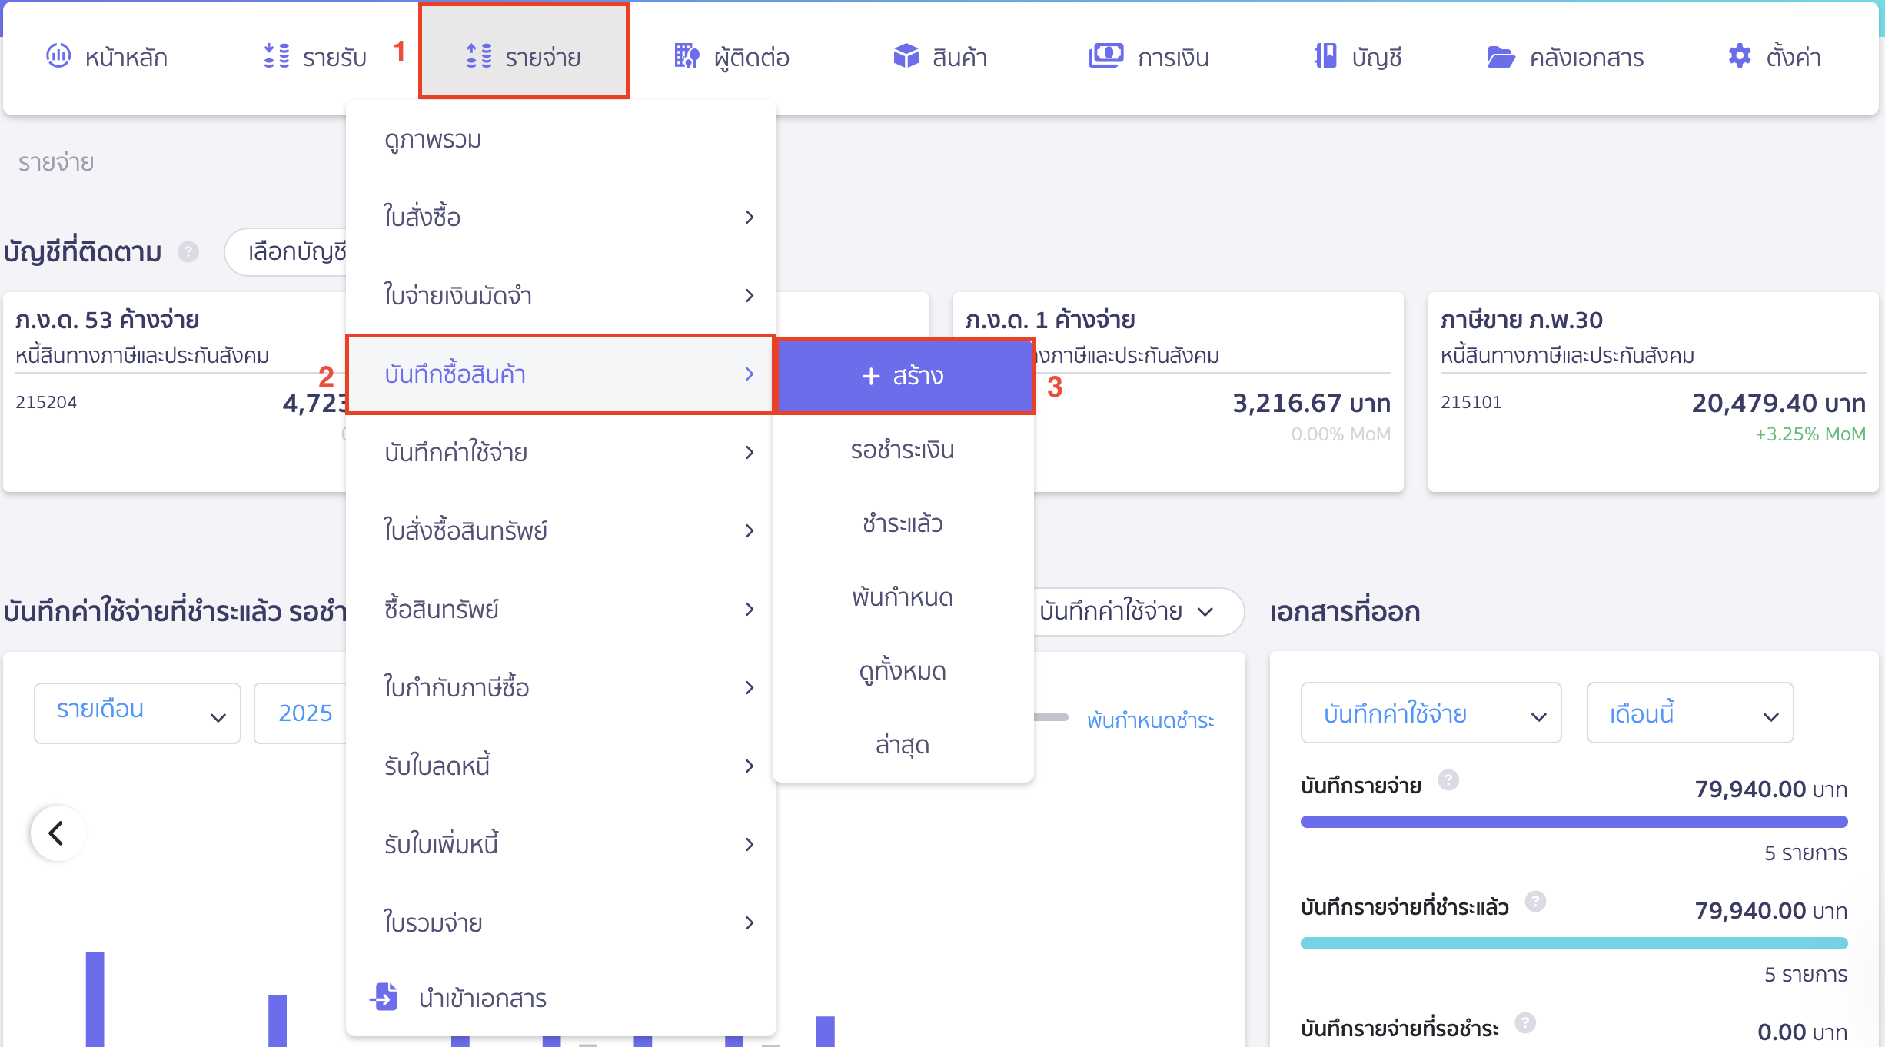Image resolution: width=1885 pixels, height=1047 pixels.
Task: Open the ผู้ติดต่อ menu
Action: (x=731, y=57)
